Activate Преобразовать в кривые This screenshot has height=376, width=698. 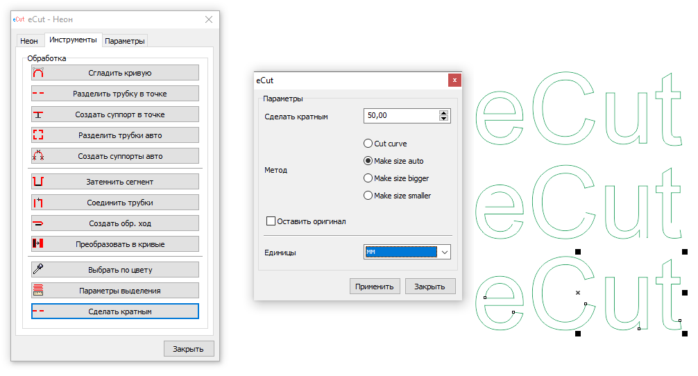click(x=115, y=243)
